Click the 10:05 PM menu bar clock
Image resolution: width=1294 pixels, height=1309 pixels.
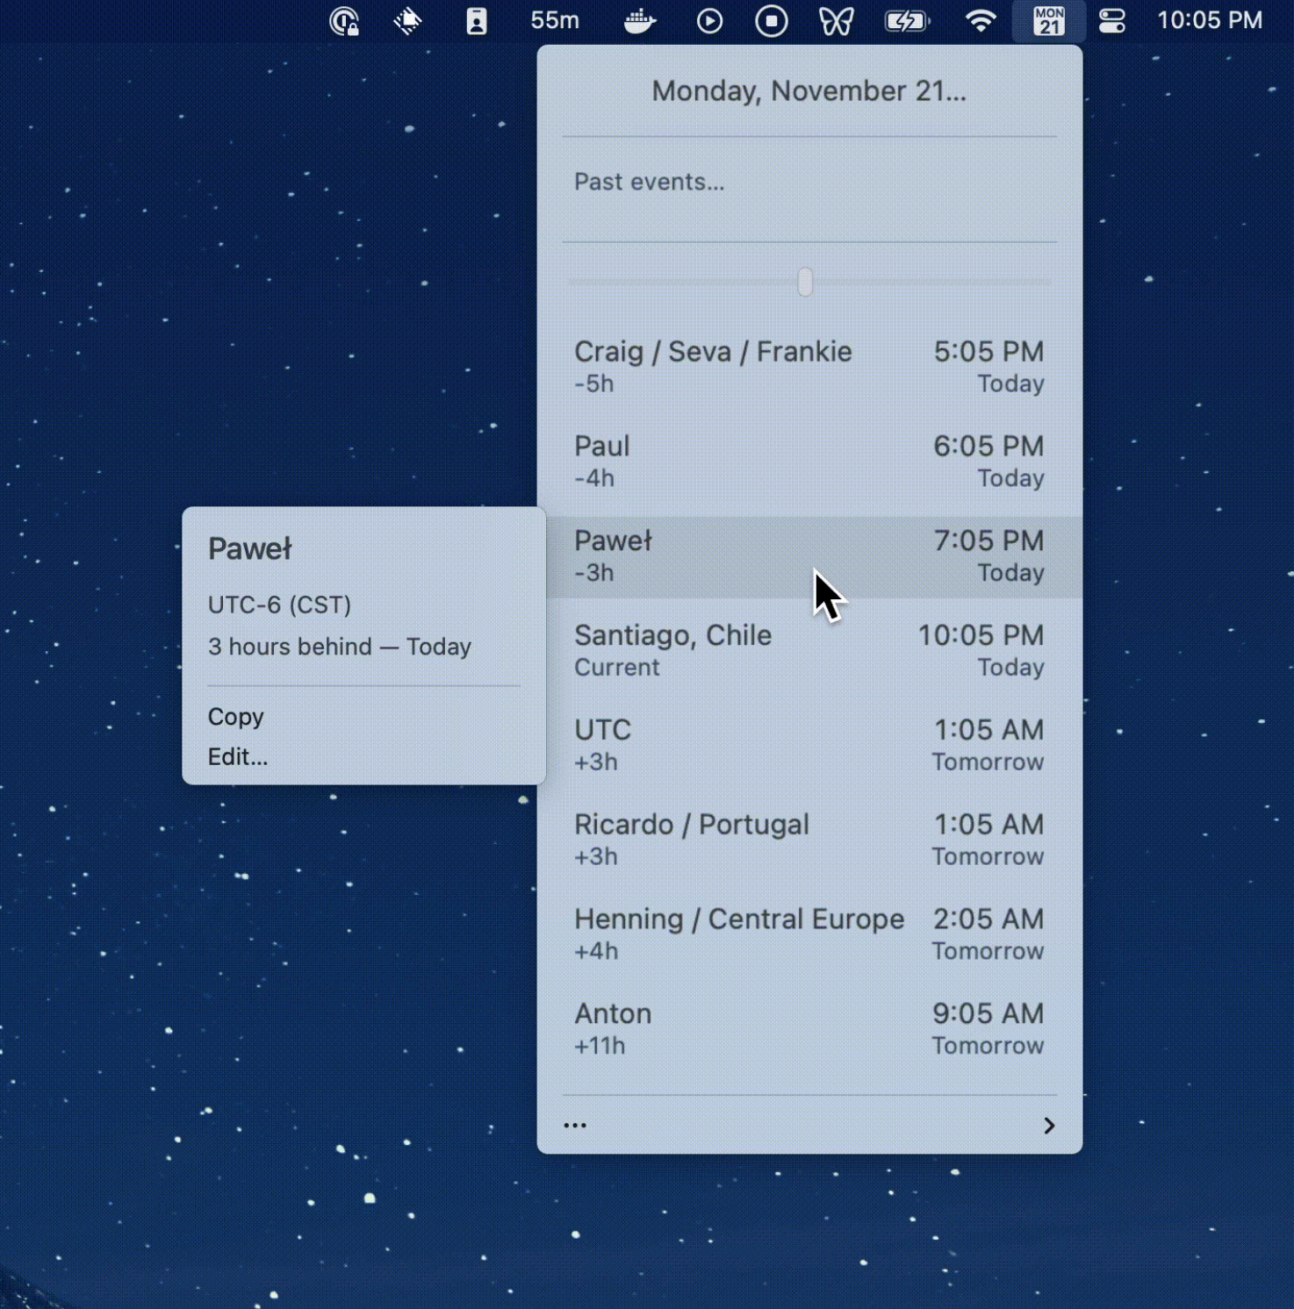1210,20
